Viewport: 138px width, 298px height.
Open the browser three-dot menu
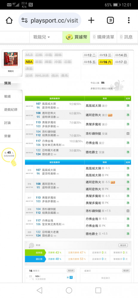coord(129,20)
